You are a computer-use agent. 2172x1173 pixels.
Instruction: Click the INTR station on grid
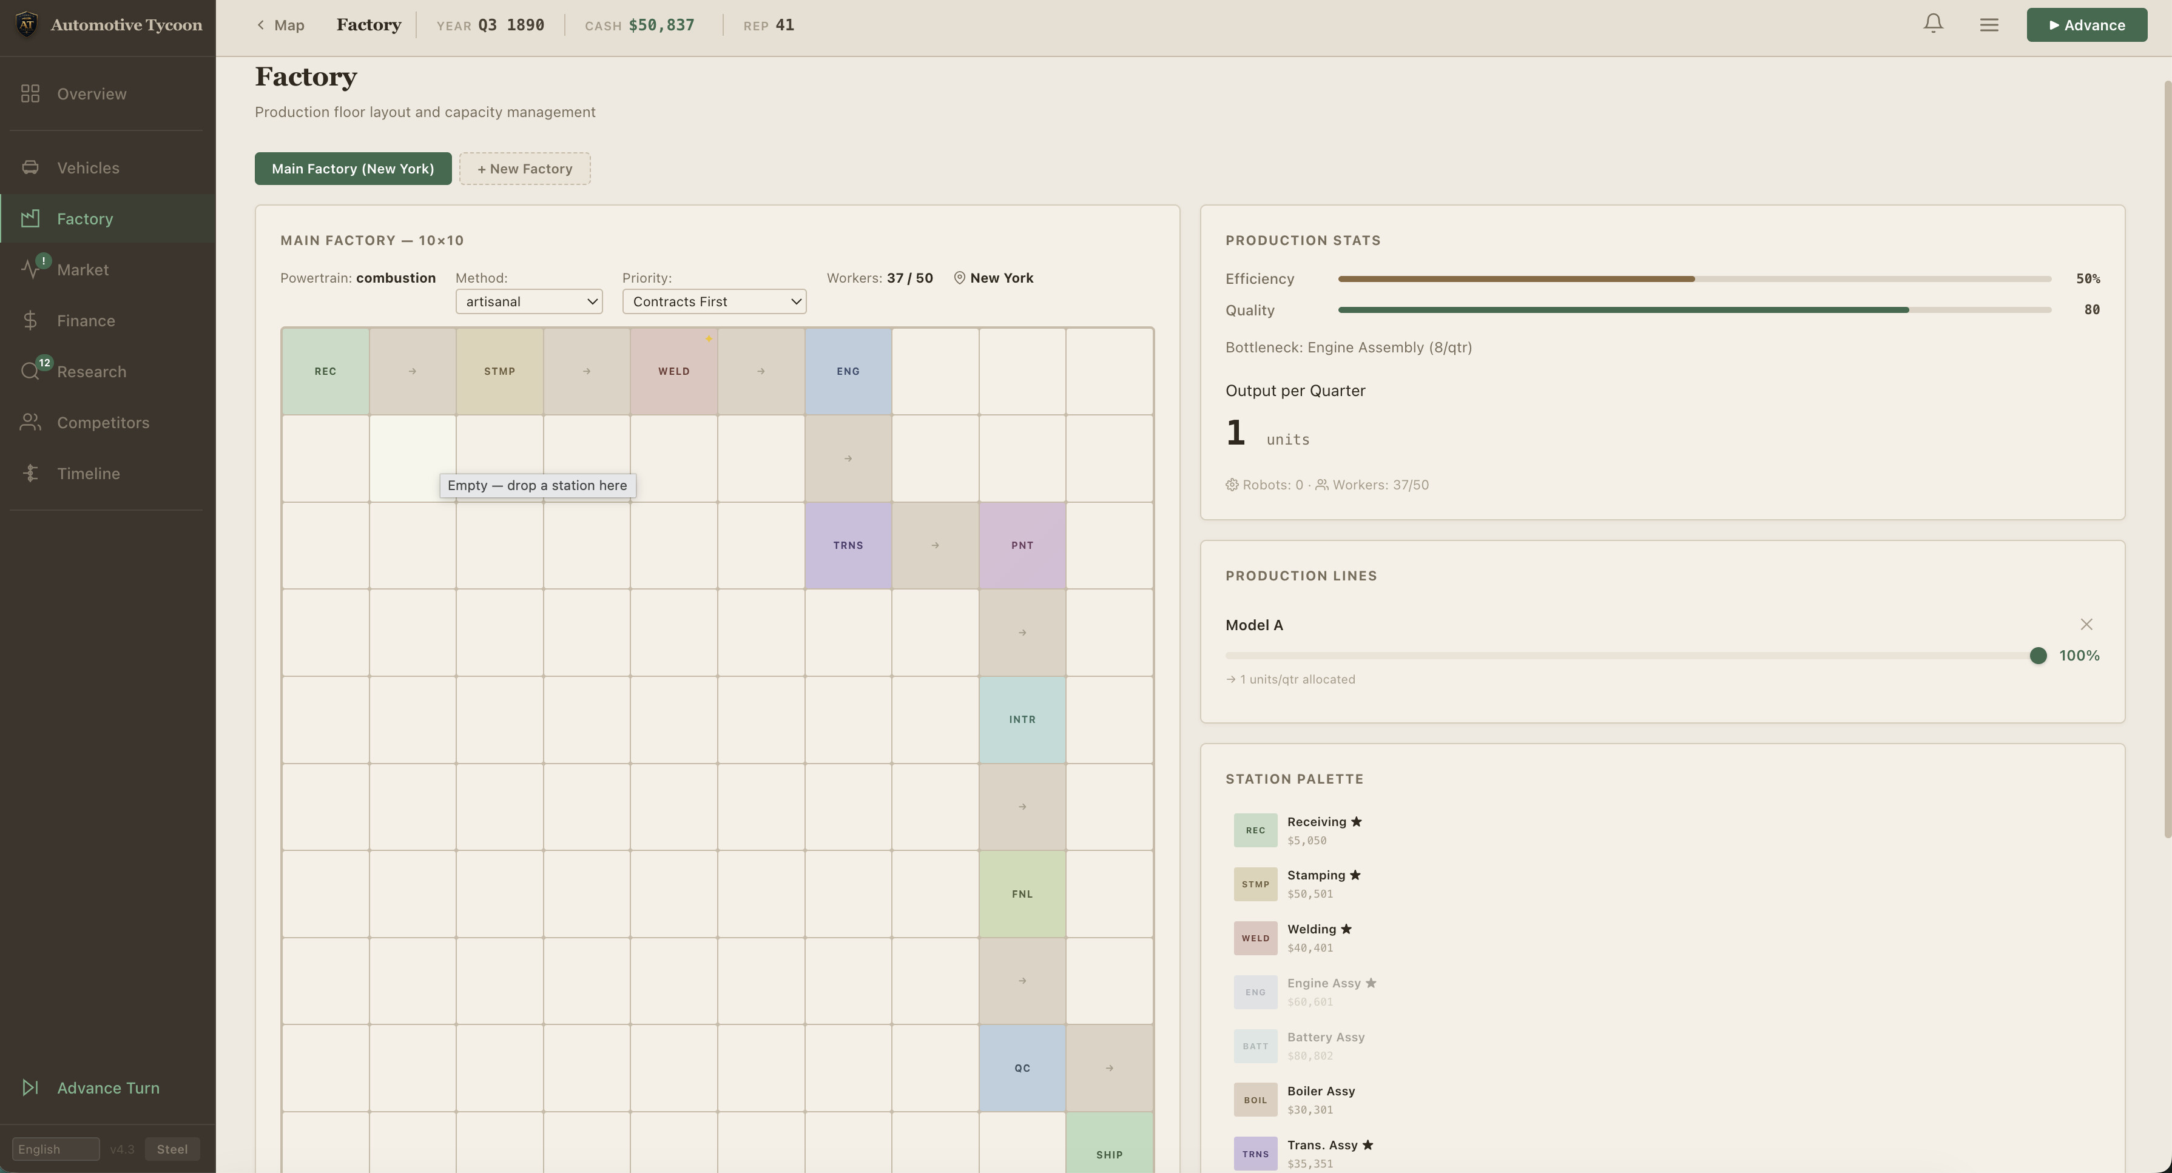[1022, 720]
